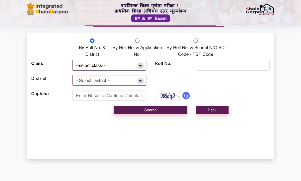301x181 pixels.
Task: Open the --Select District-- dropdown
Action: (x=109, y=80)
